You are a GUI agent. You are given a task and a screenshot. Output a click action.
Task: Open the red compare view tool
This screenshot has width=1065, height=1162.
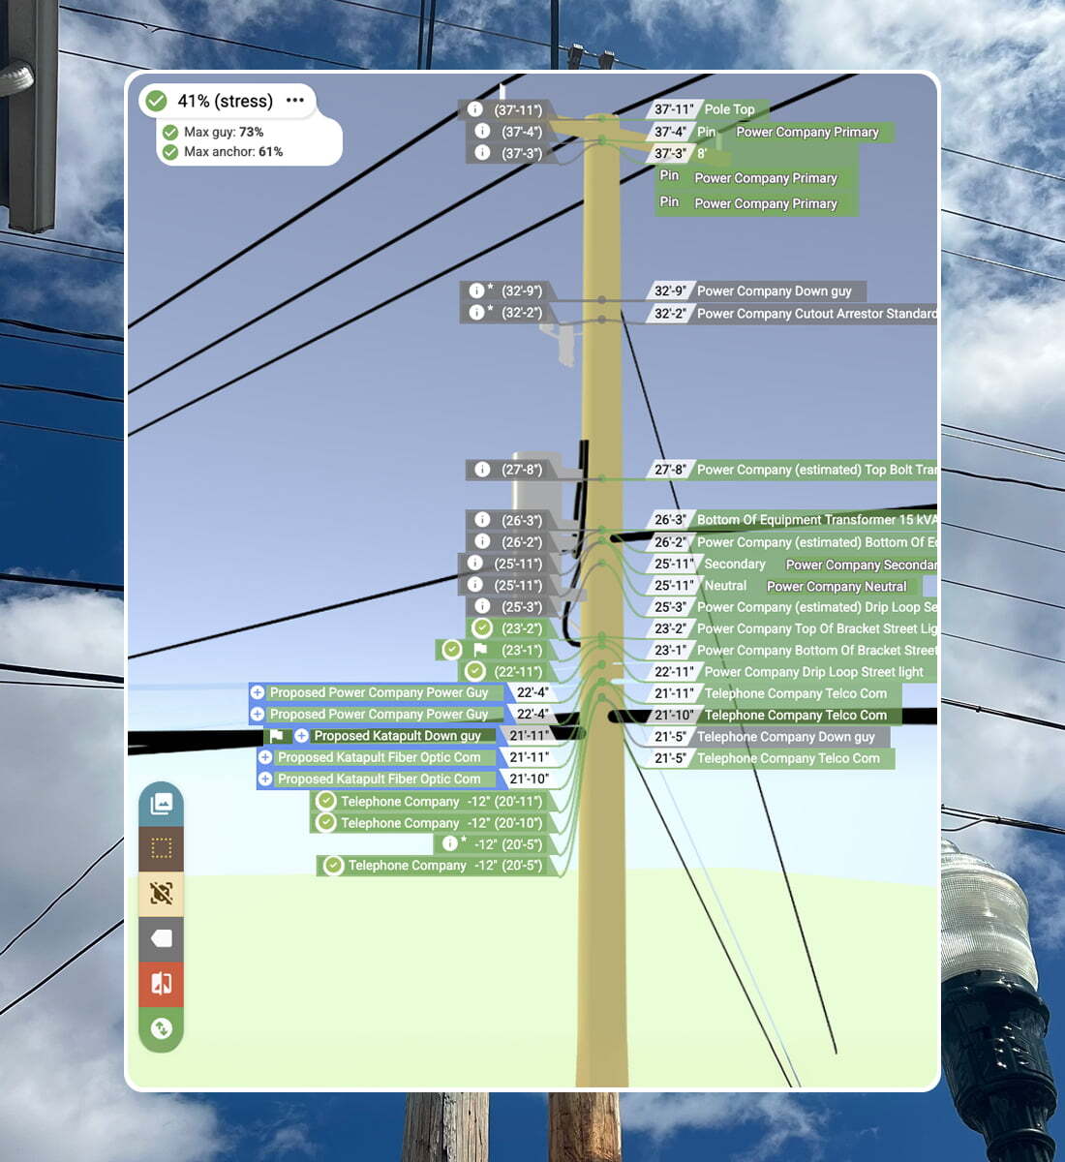click(161, 984)
